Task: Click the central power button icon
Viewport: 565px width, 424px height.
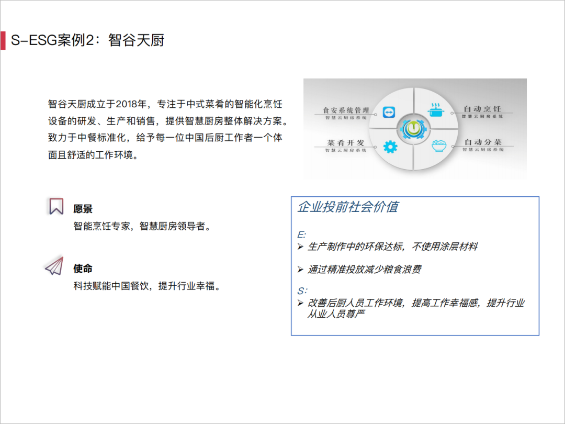Action: pos(413,129)
